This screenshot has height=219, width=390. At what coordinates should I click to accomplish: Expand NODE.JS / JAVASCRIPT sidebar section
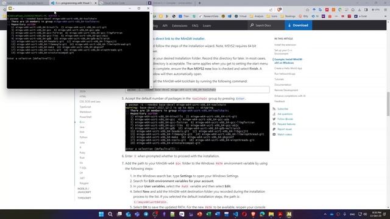84,190
